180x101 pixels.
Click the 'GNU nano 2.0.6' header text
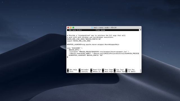tap(75, 30)
